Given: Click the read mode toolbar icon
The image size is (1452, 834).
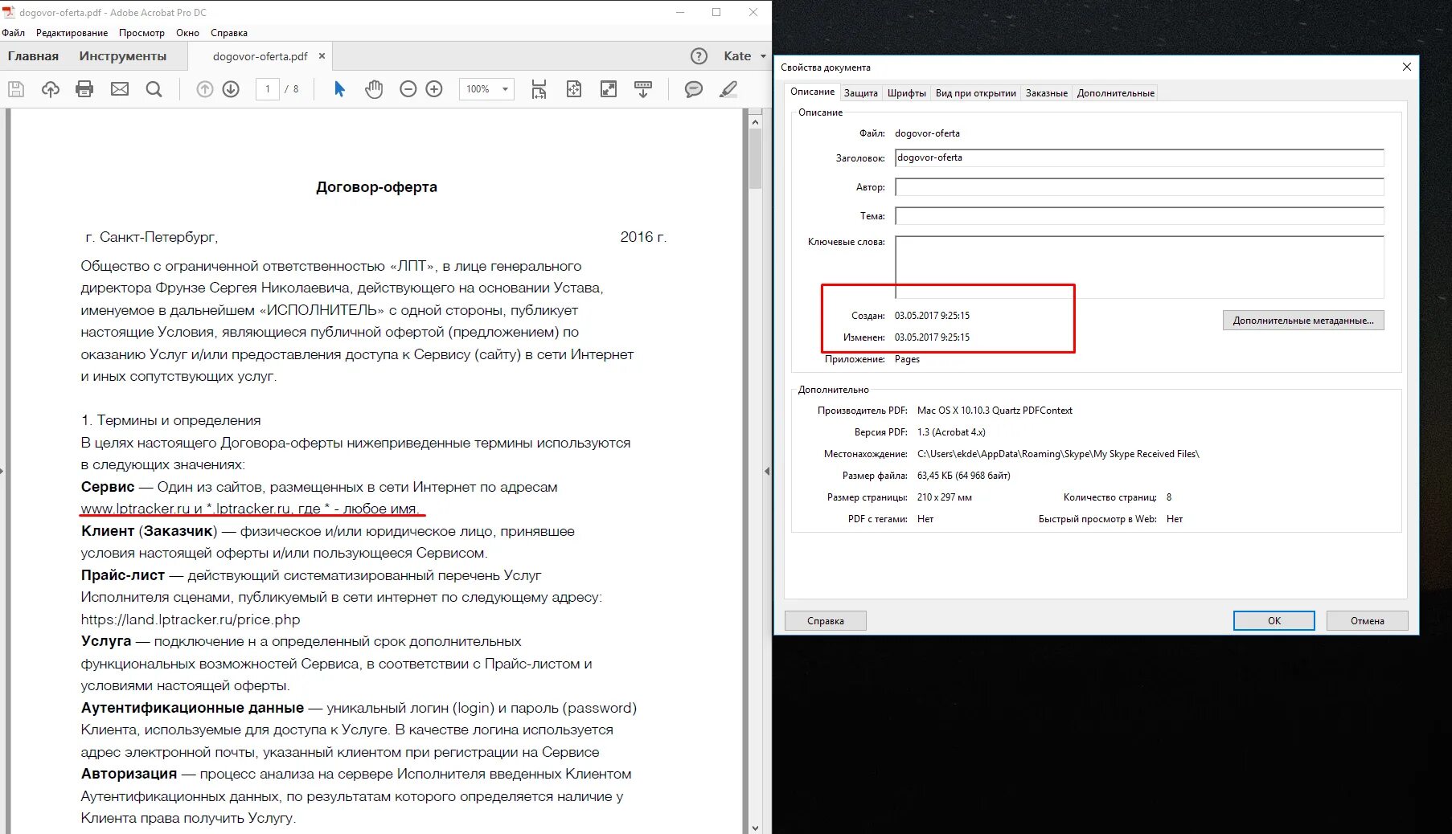Looking at the screenshot, I should [643, 89].
